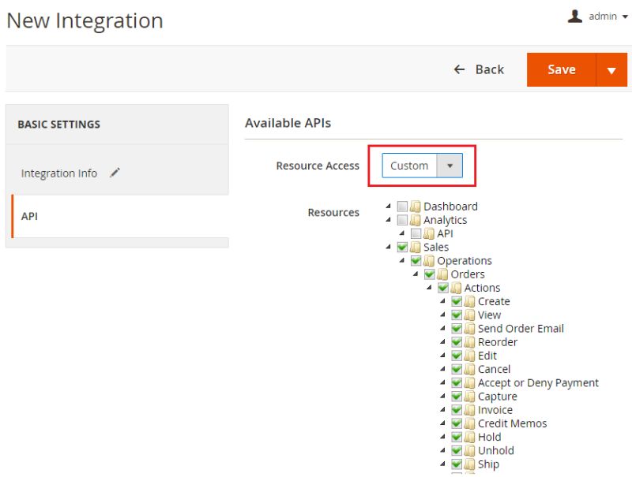Uncheck the Send Order Email checkbox
Viewport: 632px width, 477px height.
tap(457, 329)
